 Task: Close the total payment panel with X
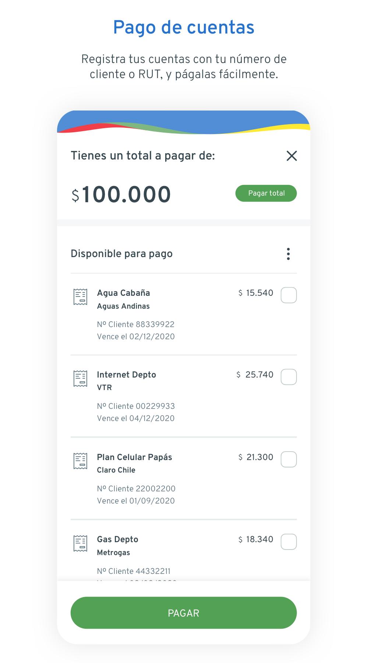click(x=291, y=156)
